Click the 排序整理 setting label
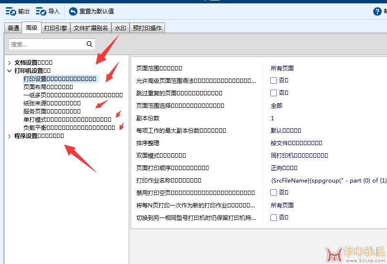This screenshot has width=387, height=264. pos(148,143)
